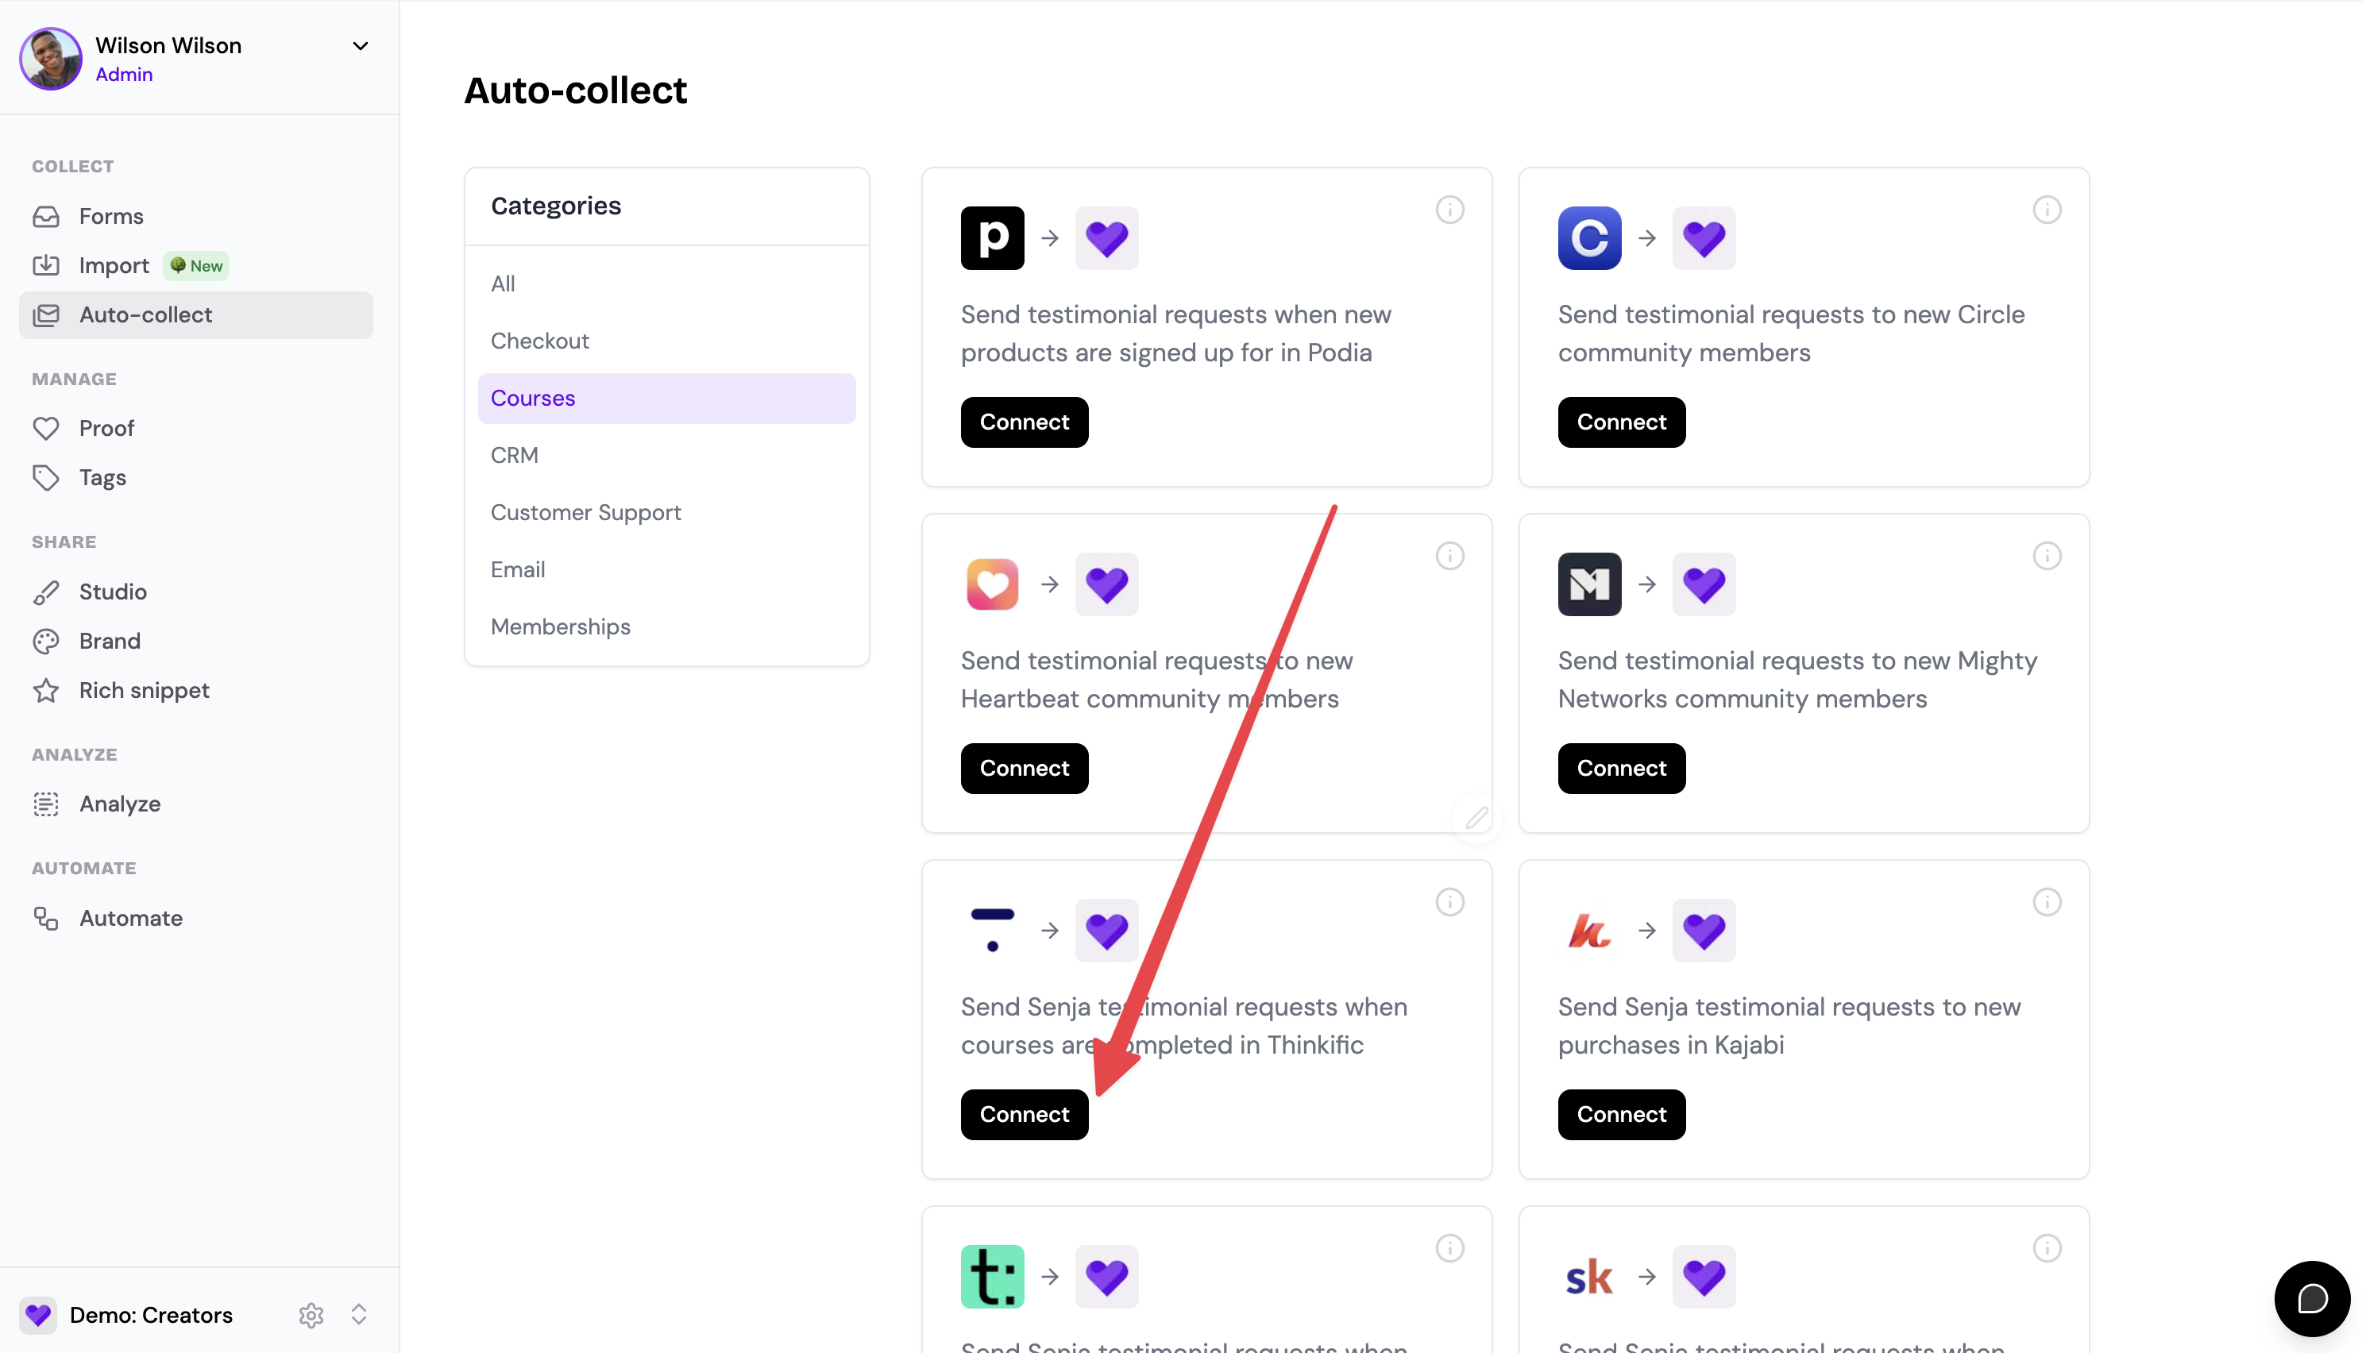Click the Kajabi logo icon
The image size is (2362, 1353).
[x=1590, y=931]
